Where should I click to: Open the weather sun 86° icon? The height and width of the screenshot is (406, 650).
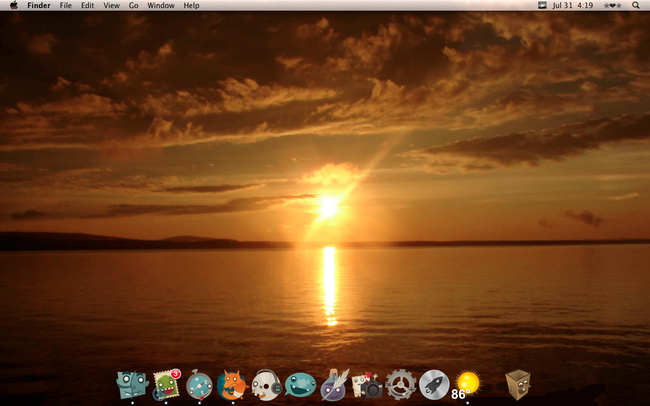[466, 386]
